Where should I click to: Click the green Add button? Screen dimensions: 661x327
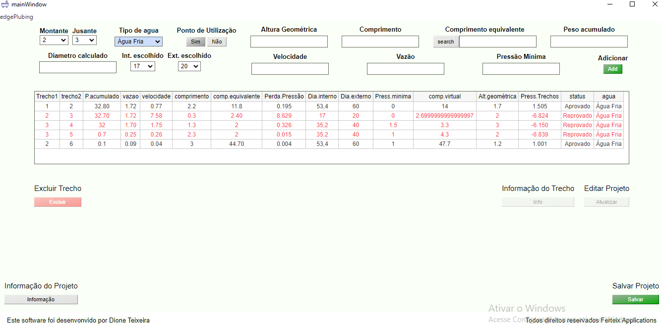point(612,69)
